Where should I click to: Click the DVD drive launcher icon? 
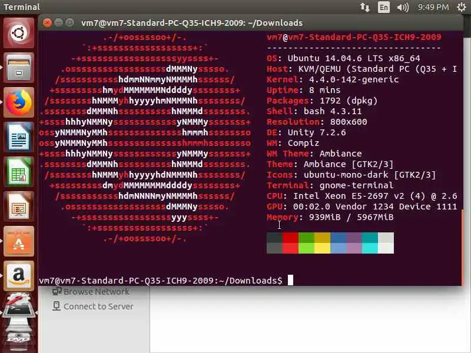pos(19,338)
